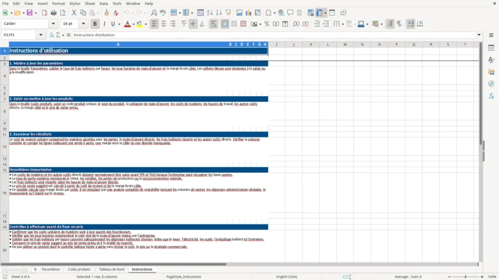Open the Data menu
499x280 pixels.
click(x=103, y=3)
